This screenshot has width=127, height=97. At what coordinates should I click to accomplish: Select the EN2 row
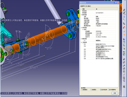click(98, 47)
